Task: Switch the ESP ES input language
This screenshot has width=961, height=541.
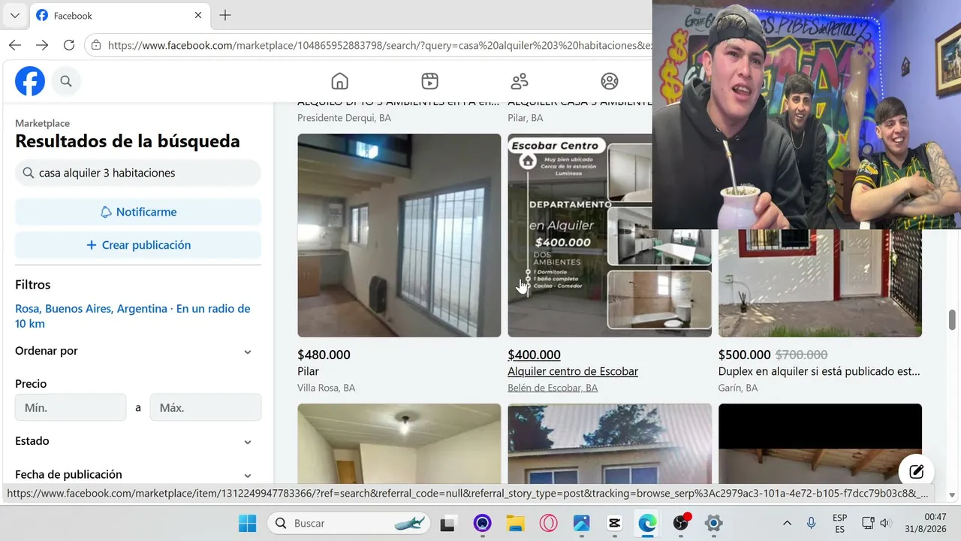Action: (x=840, y=524)
